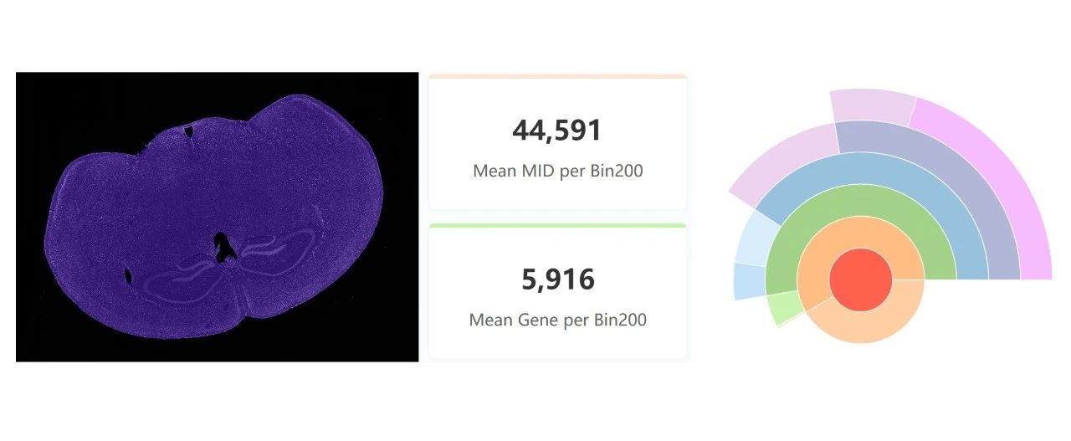The image size is (1071, 441).
Task: Select the Mean MID per Bin200 label
Action: click(x=557, y=171)
